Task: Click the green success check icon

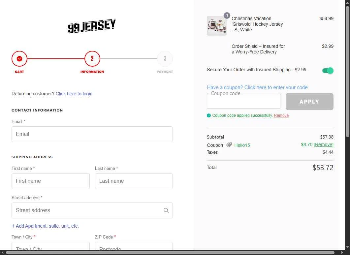Action: tap(209, 115)
